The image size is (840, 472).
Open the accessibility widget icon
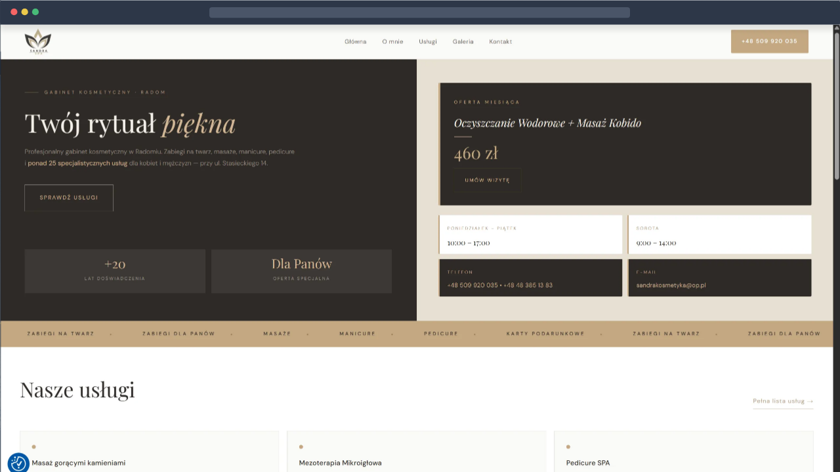click(x=18, y=463)
